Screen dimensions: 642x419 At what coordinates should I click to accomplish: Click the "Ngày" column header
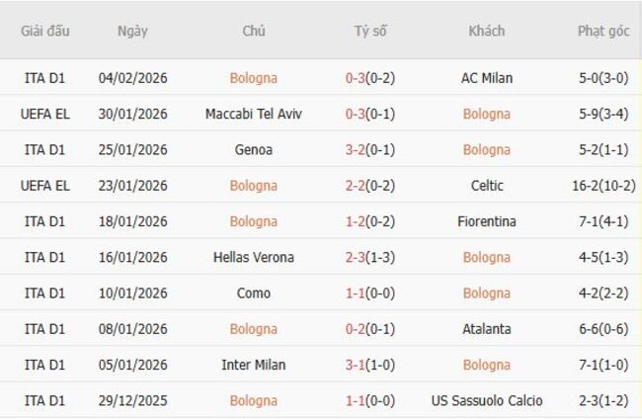click(132, 31)
